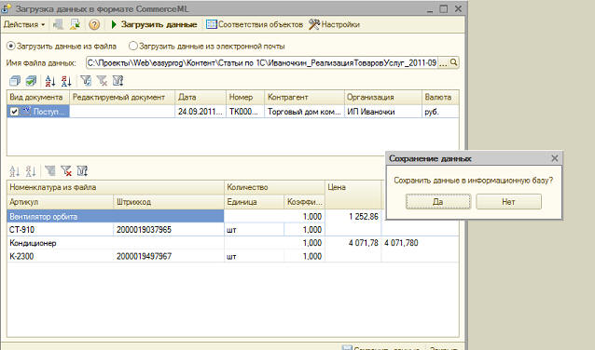Click Валюта column header
The image size is (595, 350).
[x=440, y=98]
